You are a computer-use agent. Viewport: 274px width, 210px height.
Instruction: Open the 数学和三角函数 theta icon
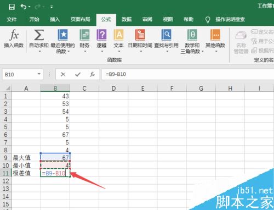click(x=192, y=35)
